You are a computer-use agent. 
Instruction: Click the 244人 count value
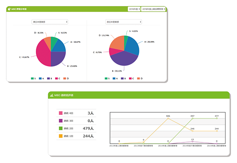[x=88, y=136]
